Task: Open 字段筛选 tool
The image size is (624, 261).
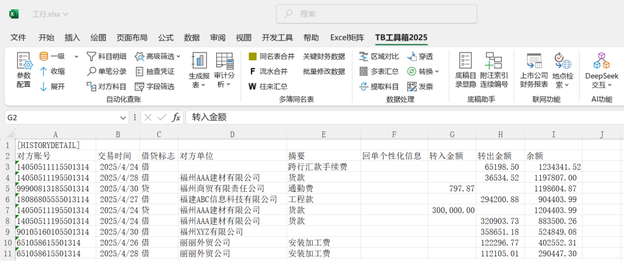Action: (155, 86)
